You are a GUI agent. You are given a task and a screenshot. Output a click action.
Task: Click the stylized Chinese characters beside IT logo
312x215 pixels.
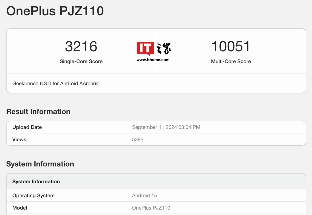[x=164, y=48]
